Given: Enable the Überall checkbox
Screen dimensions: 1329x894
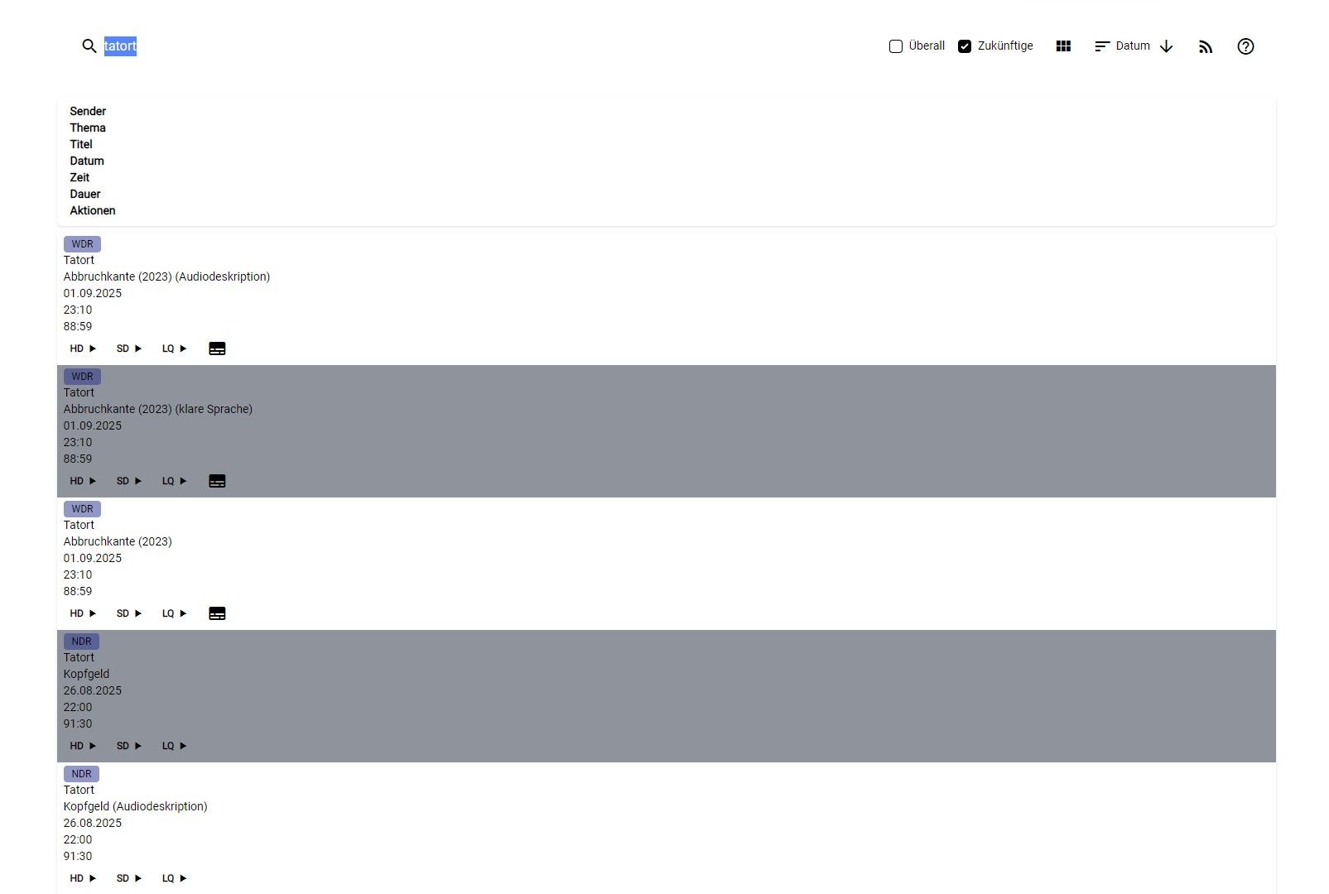Looking at the screenshot, I should click(896, 46).
